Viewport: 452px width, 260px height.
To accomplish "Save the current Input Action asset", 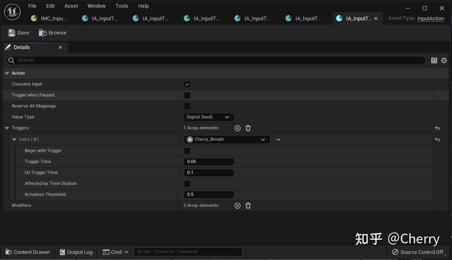I will coord(19,32).
